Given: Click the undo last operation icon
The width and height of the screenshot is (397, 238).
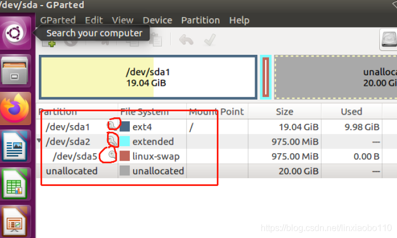Looking at the screenshot, I should pyautogui.click(x=186, y=40).
